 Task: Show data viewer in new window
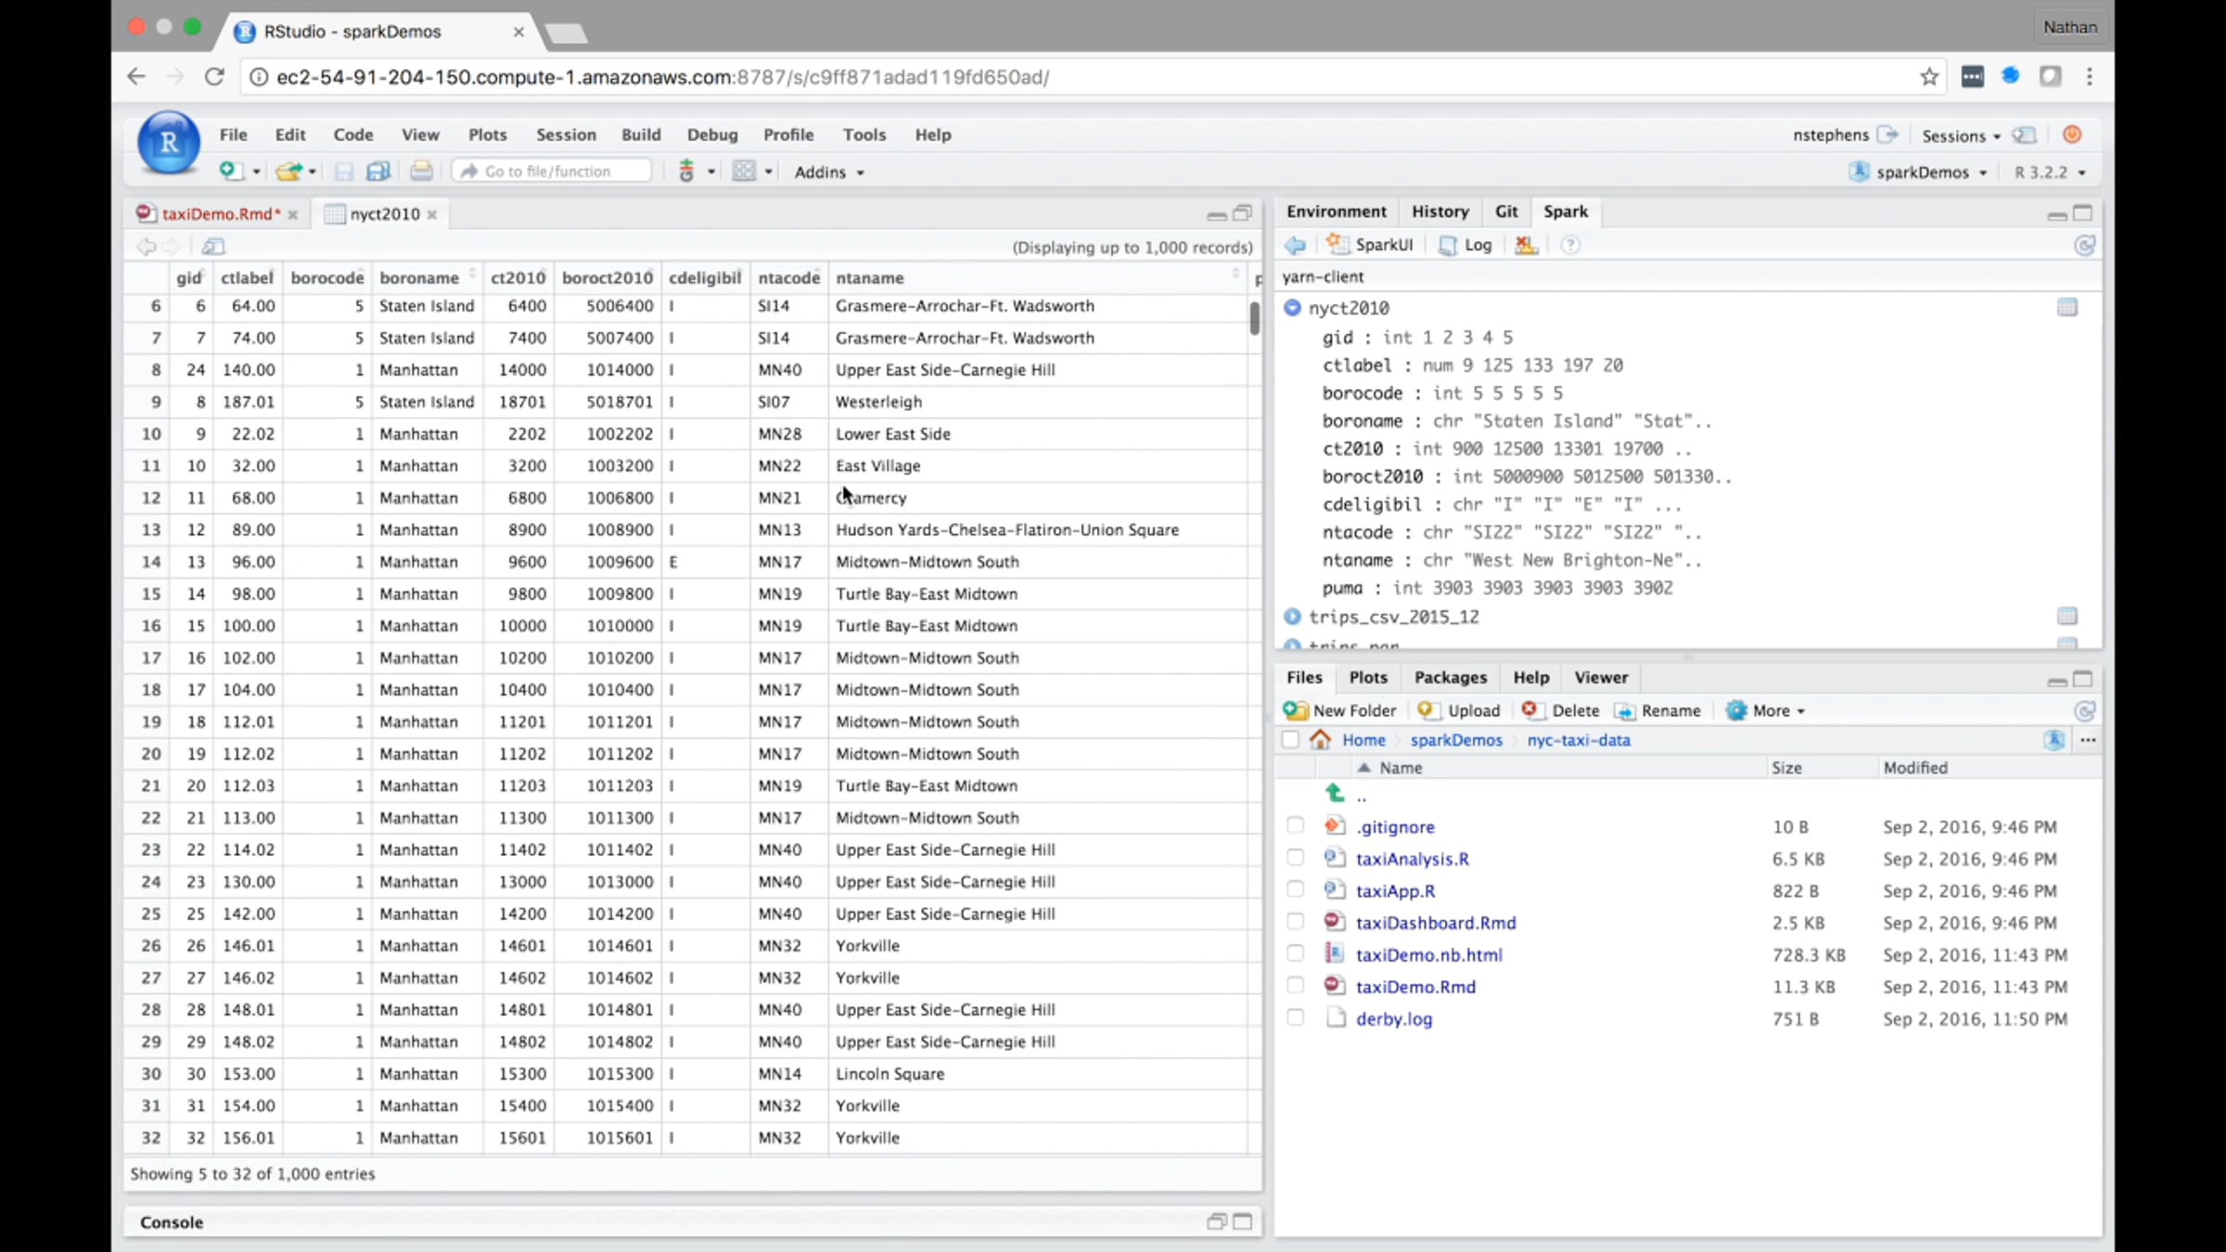click(x=213, y=247)
